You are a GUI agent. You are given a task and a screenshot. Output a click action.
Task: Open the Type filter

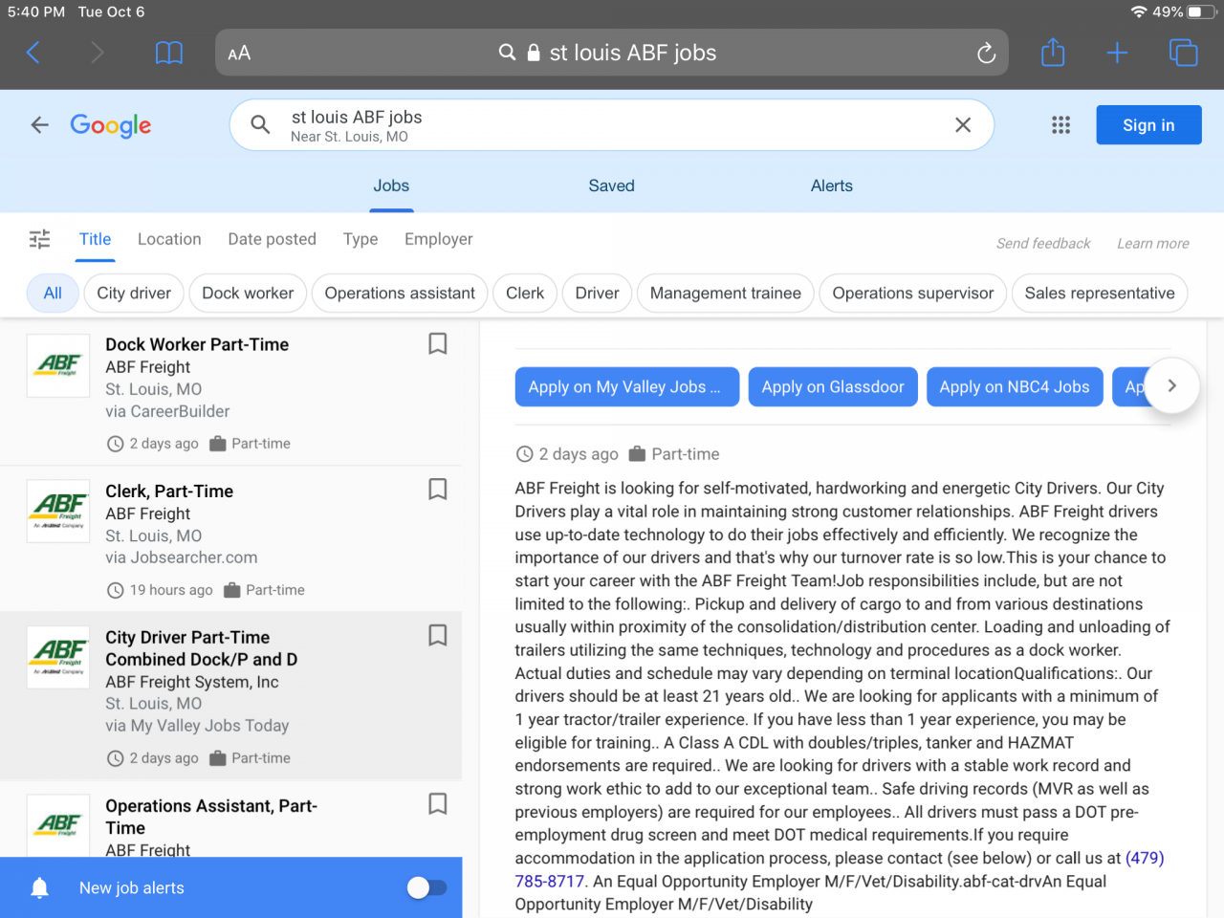[x=361, y=239]
